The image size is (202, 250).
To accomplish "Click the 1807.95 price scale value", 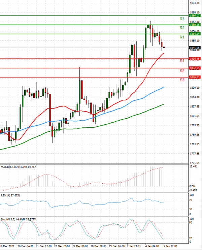I will point(195,106).
